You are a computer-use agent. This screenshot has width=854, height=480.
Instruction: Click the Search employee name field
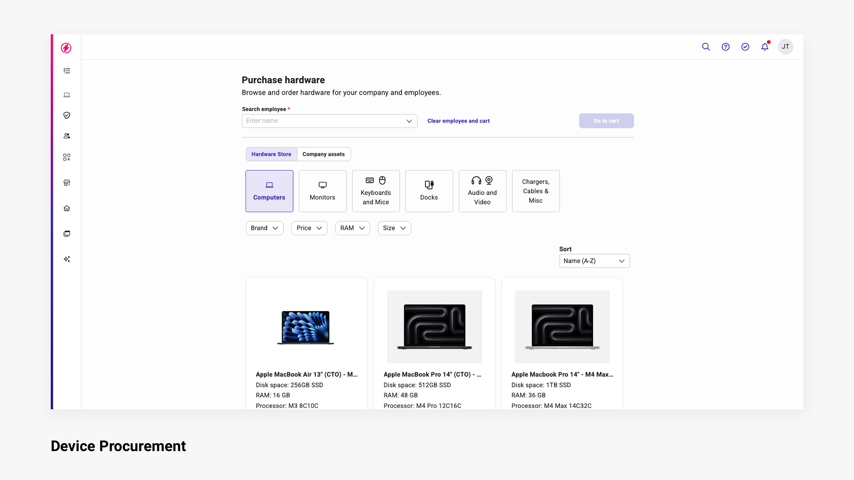325,121
